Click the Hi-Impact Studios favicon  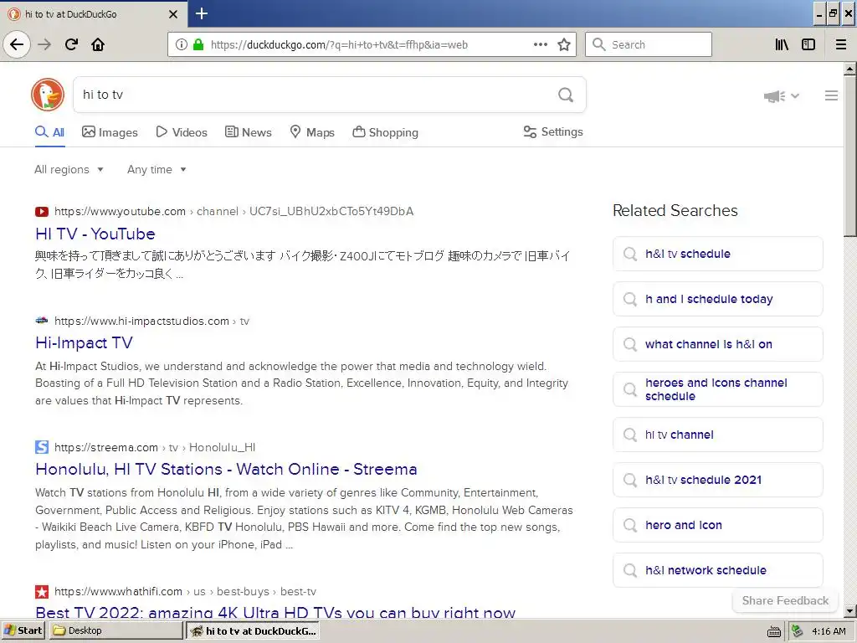(42, 321)
